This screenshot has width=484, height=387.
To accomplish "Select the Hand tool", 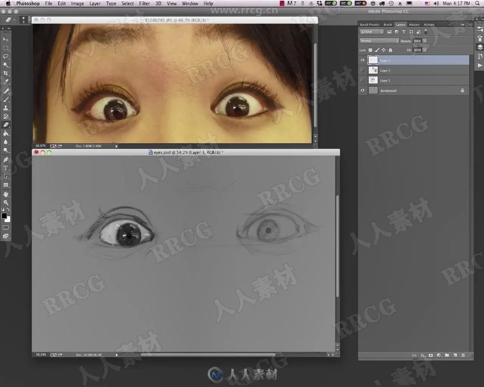I will 6,194.
